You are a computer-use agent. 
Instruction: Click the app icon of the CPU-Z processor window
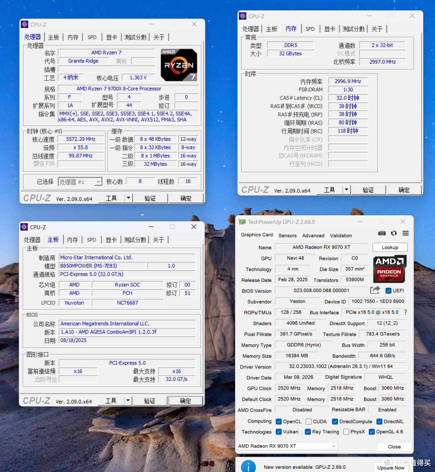click(25, 25)
